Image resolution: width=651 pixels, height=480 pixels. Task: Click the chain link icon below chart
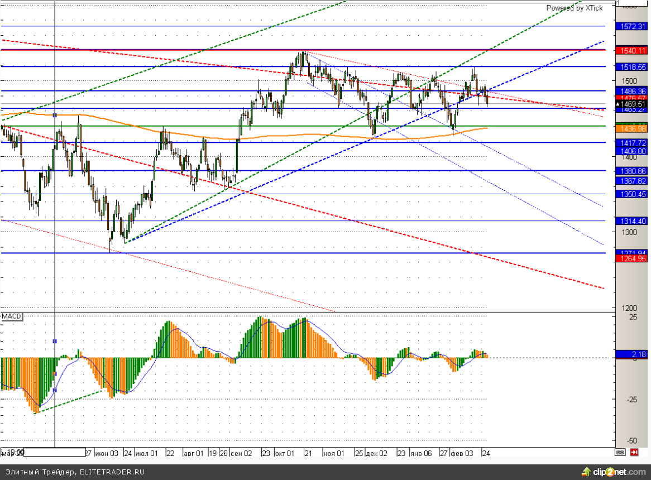(621, 452)
